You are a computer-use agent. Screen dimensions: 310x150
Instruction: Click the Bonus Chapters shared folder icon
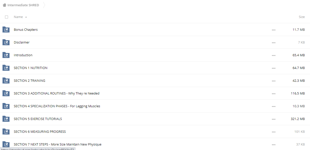[6, 30]
